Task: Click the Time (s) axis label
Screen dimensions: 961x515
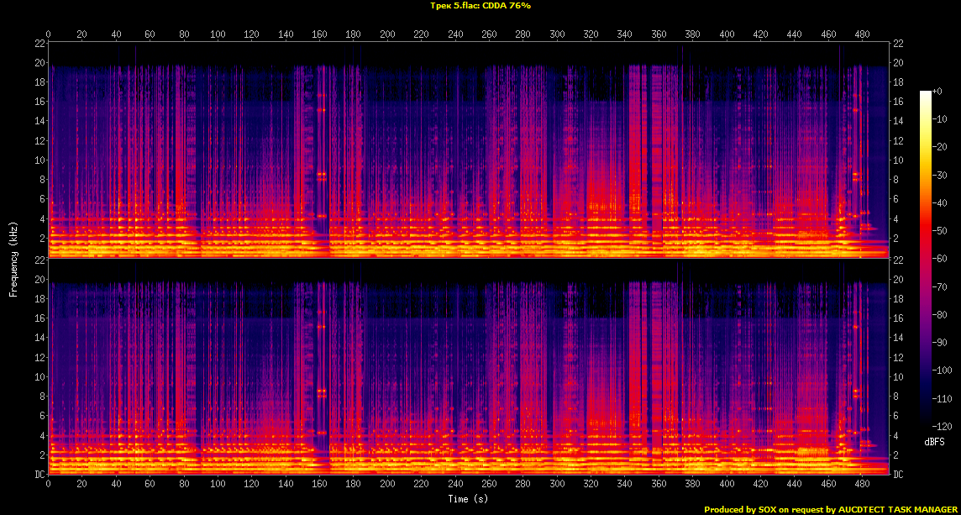Action: 469,499
